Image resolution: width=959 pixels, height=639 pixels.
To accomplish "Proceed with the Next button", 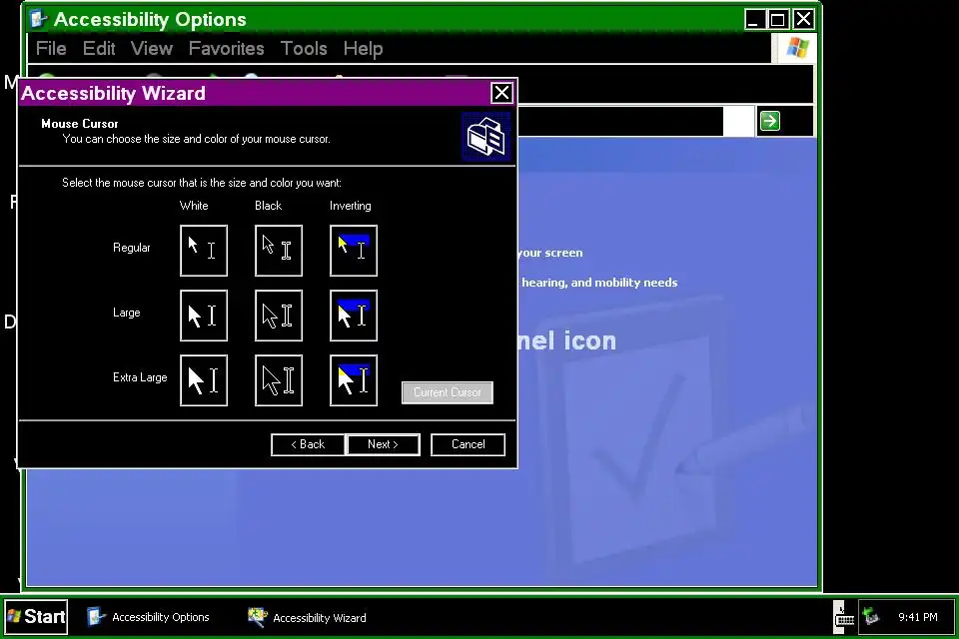I will [x=383, y=444].
